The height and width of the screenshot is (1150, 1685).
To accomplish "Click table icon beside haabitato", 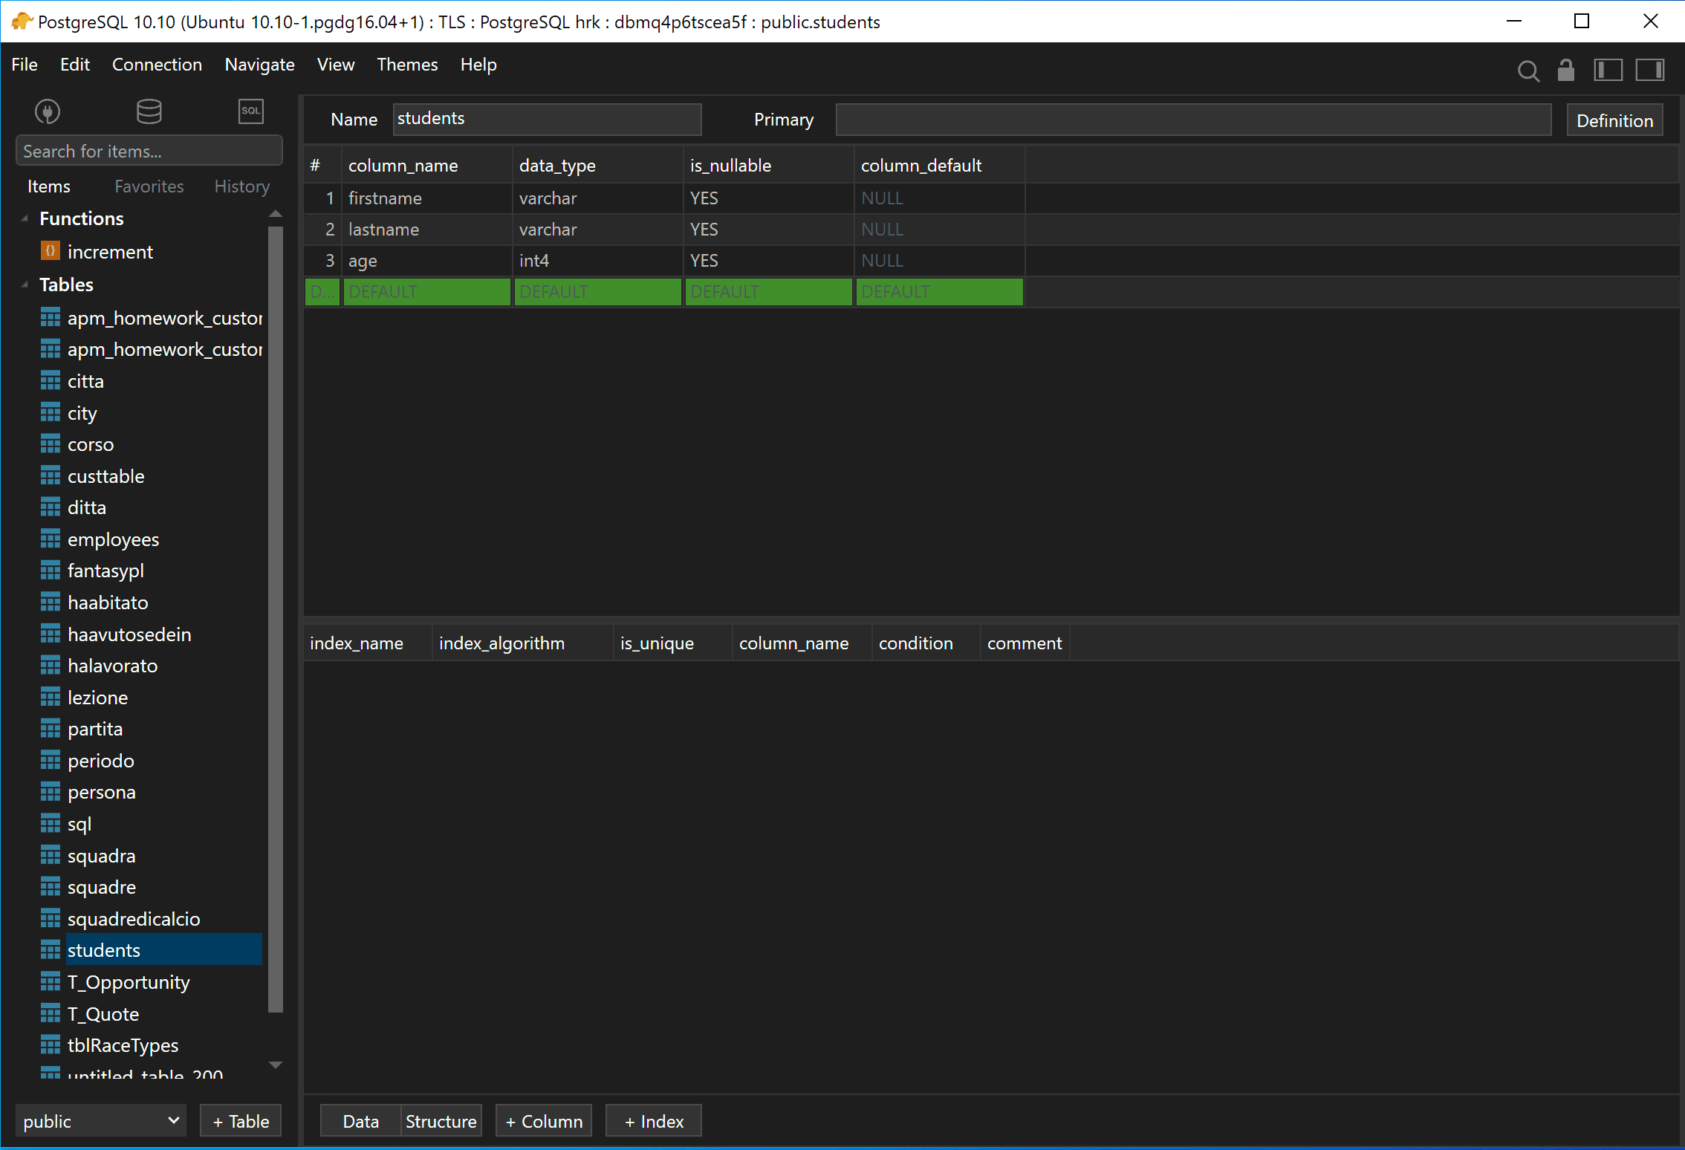I will 50,602.
